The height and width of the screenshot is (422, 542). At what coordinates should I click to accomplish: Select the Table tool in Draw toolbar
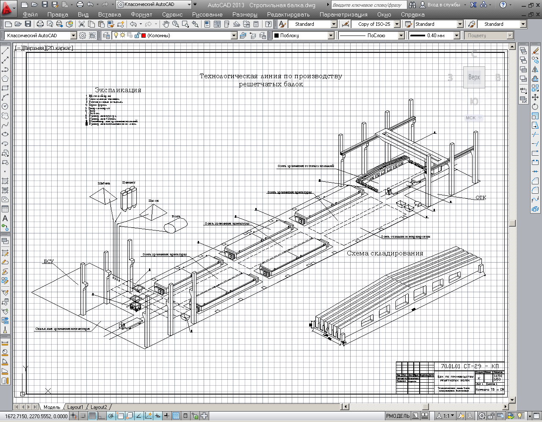point(5,209)
